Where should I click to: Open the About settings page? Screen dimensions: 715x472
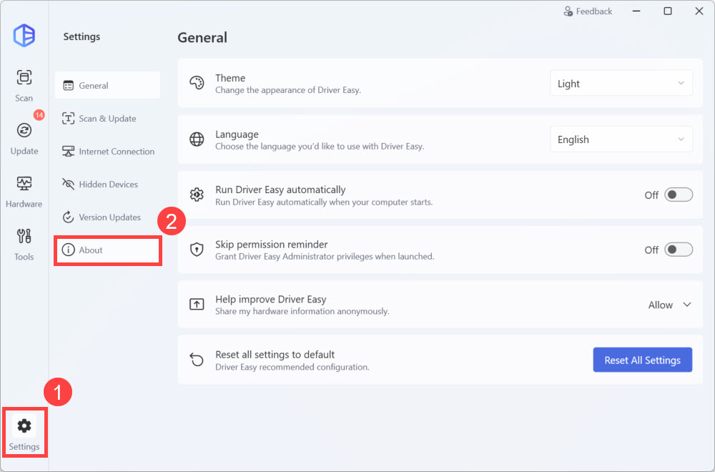[108, 250]
